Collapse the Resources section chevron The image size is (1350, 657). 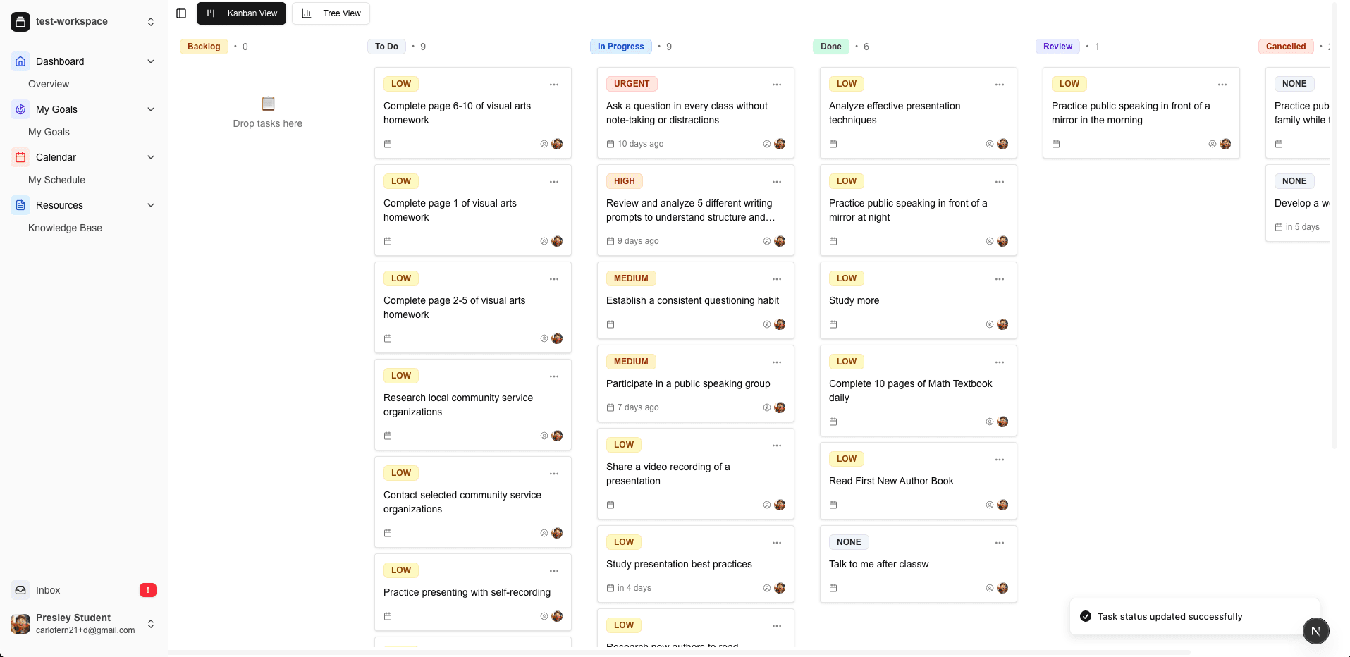[151, 205]
